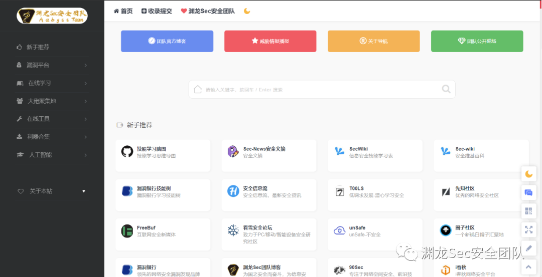Screen dimensions: 542x277
Task: Expand the 利器合集 sidebar chevron
Action: 85,137
